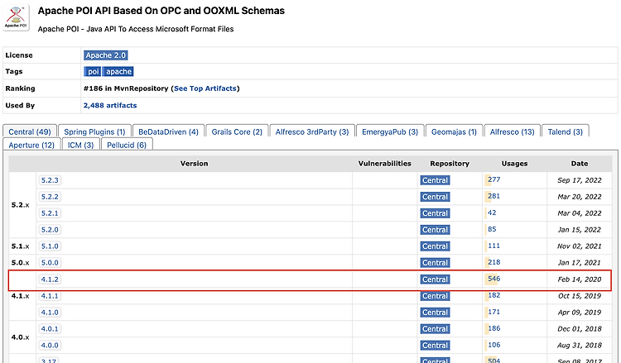Switch to the Spring Plugins (1) tab
This screenshot has height=363, width=621.
[94, 131]
